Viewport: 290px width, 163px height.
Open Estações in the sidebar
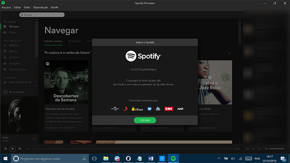point(14,63)
